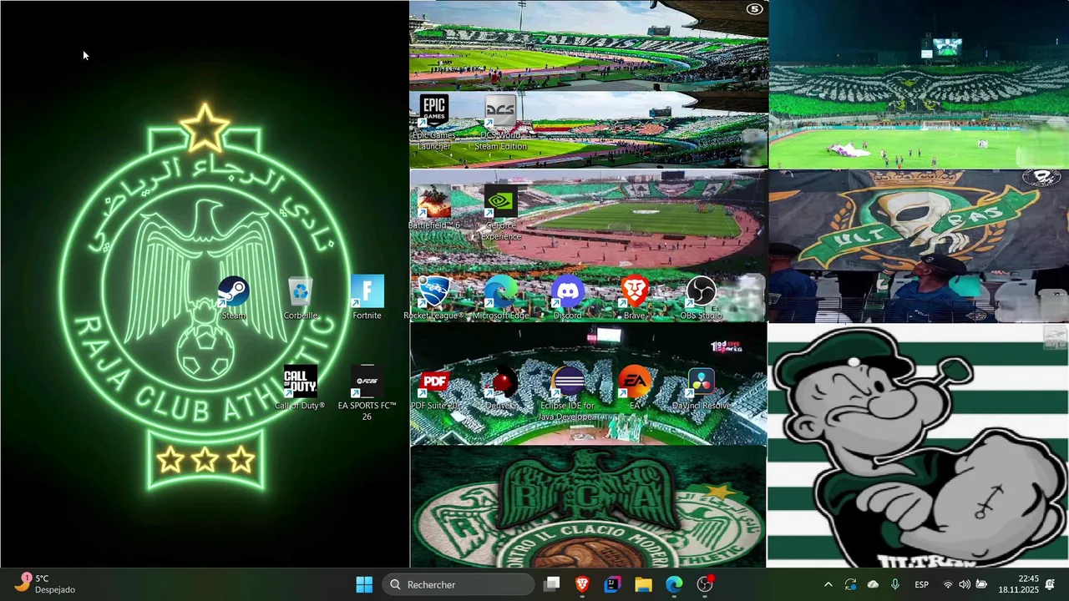Select the Discord desktop shortcut
1069x601 pixels.
click(x=567, y=298)
